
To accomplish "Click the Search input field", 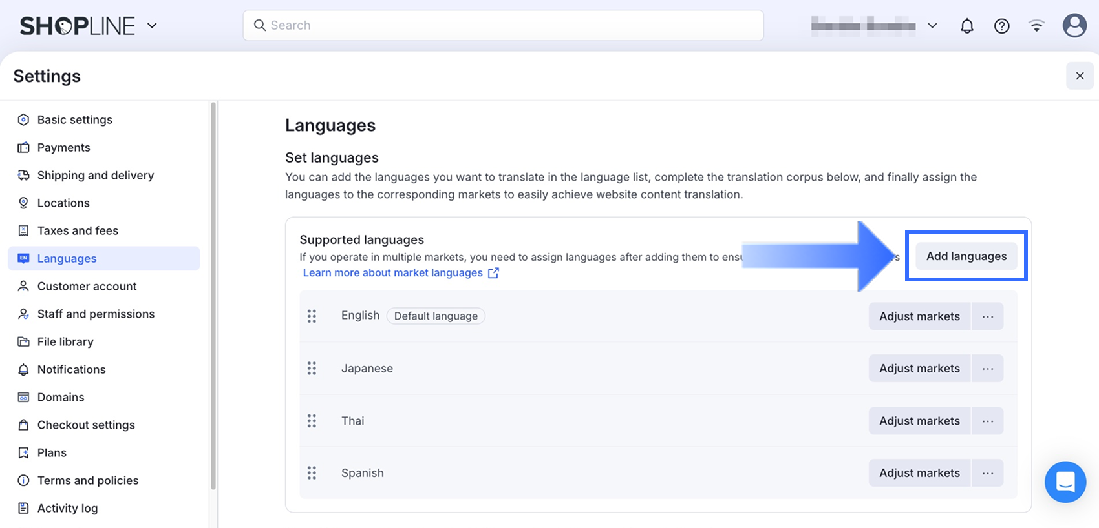I will [x=503, y=26].
